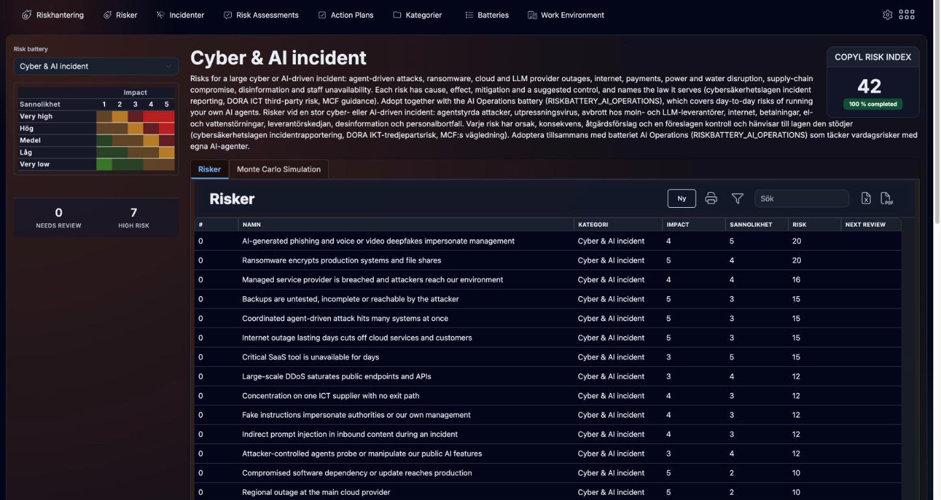941x500 pixels.
Task: Create a new risk with the Ny button
Action: pyautogui.click(x=681, y=199)
